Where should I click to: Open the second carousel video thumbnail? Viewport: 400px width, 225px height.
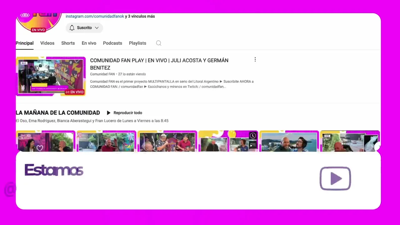click(x=106, y=141)
